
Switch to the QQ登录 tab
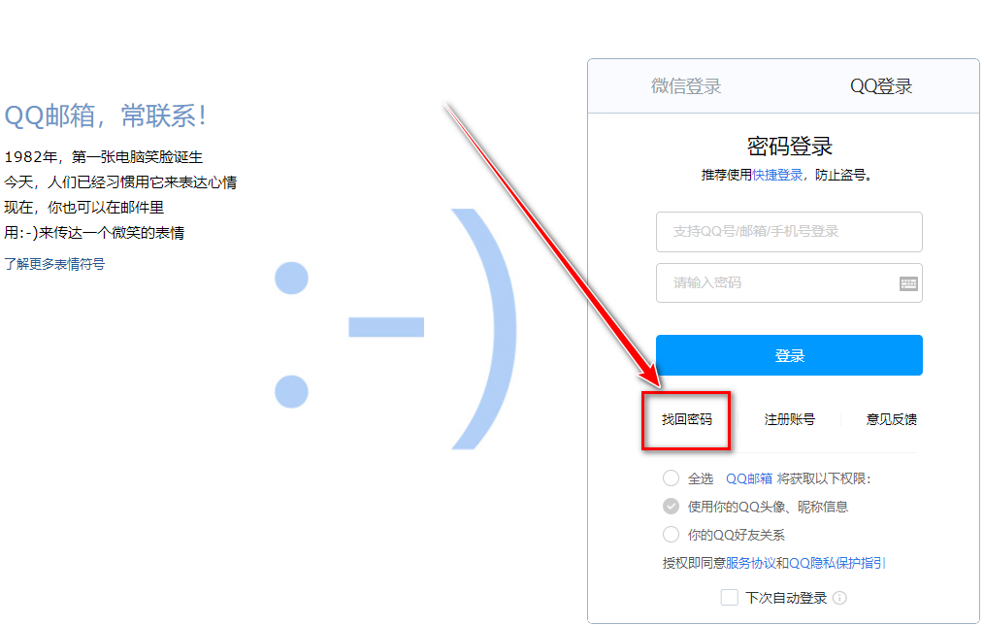[x=881, y=86]
